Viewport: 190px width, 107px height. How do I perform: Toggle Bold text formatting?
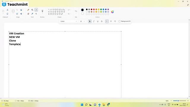click(x=90, y=21)
